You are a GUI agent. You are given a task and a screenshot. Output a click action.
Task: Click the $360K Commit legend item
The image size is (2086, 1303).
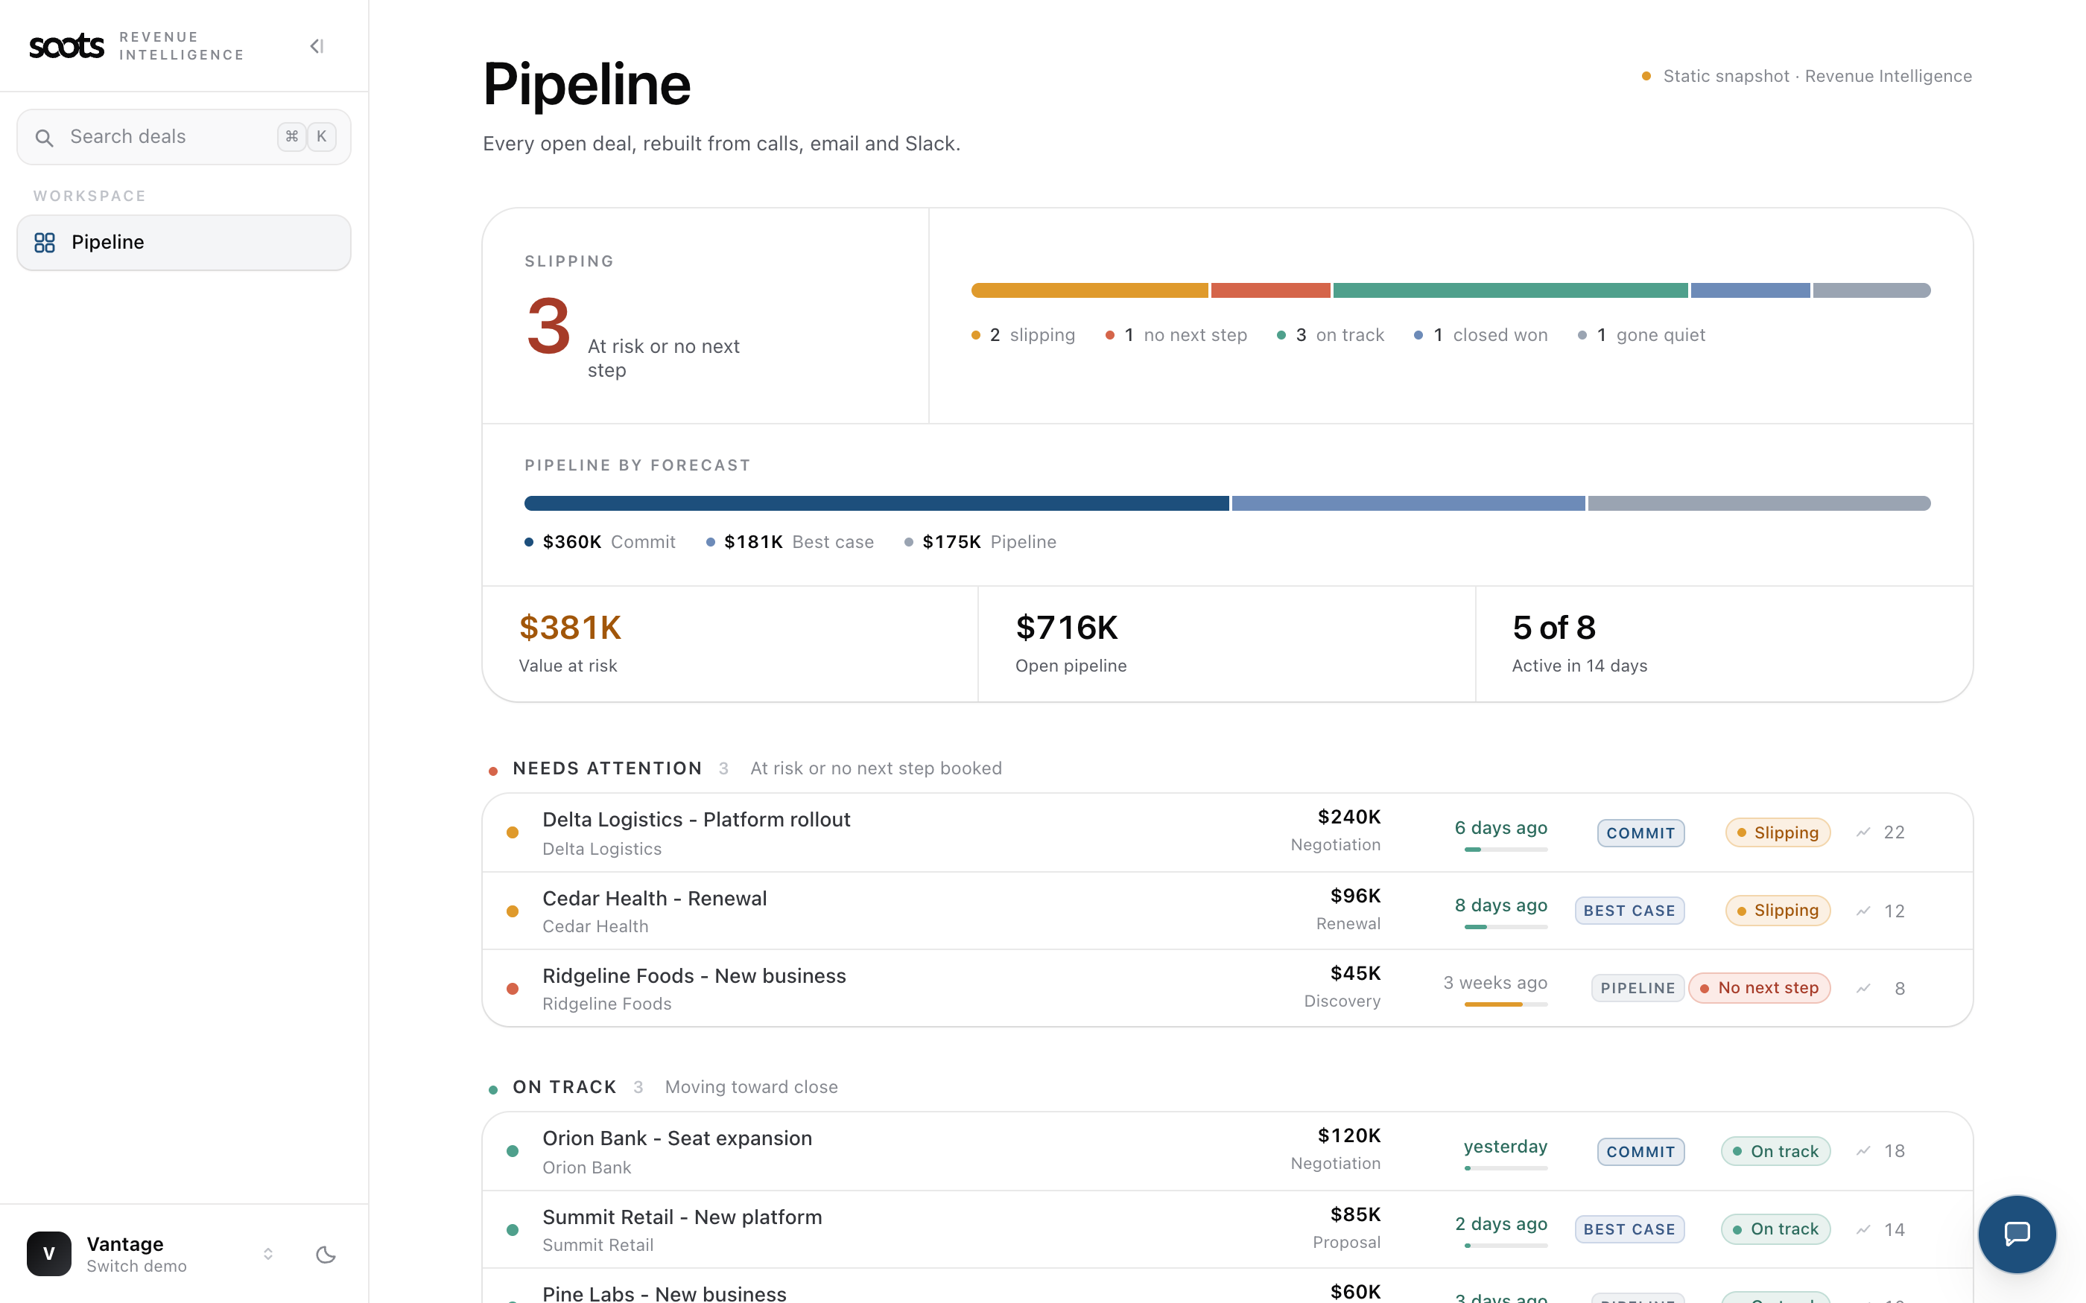[600, 542]
